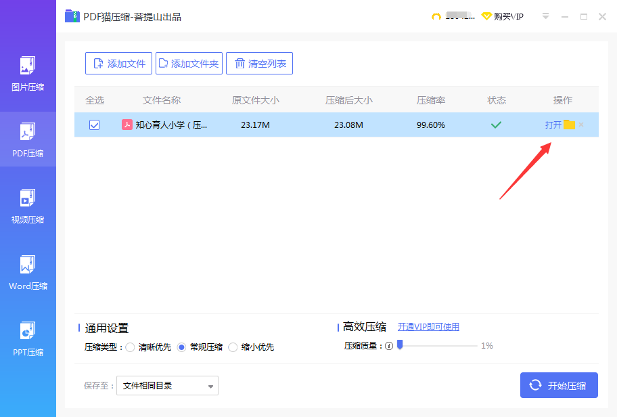Click the 添加文件夹 add folder button
The width and height of the screenshot is (617, 417).
189,64
